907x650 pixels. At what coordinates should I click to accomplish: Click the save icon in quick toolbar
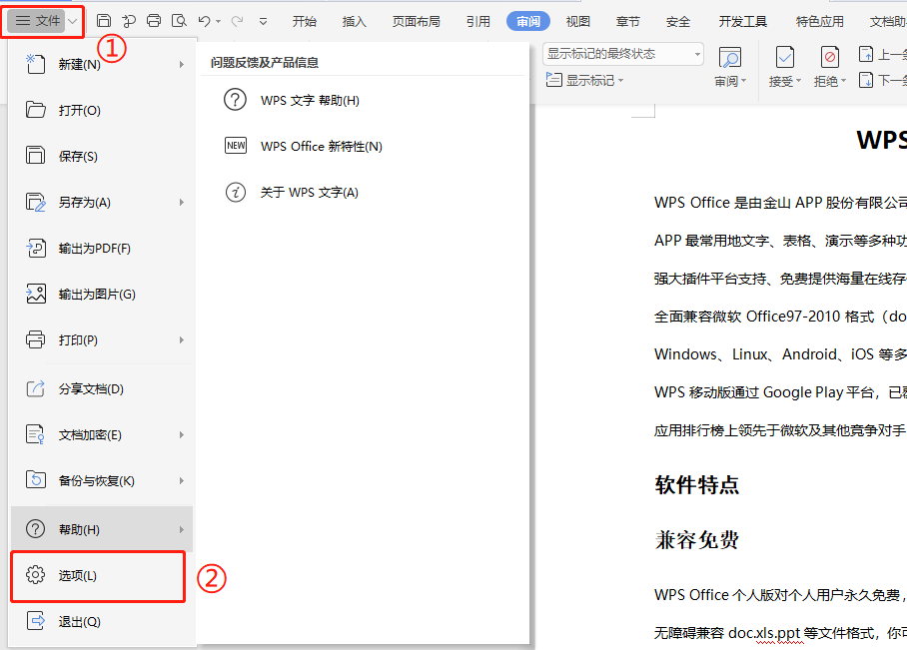(x=104, y=21)
